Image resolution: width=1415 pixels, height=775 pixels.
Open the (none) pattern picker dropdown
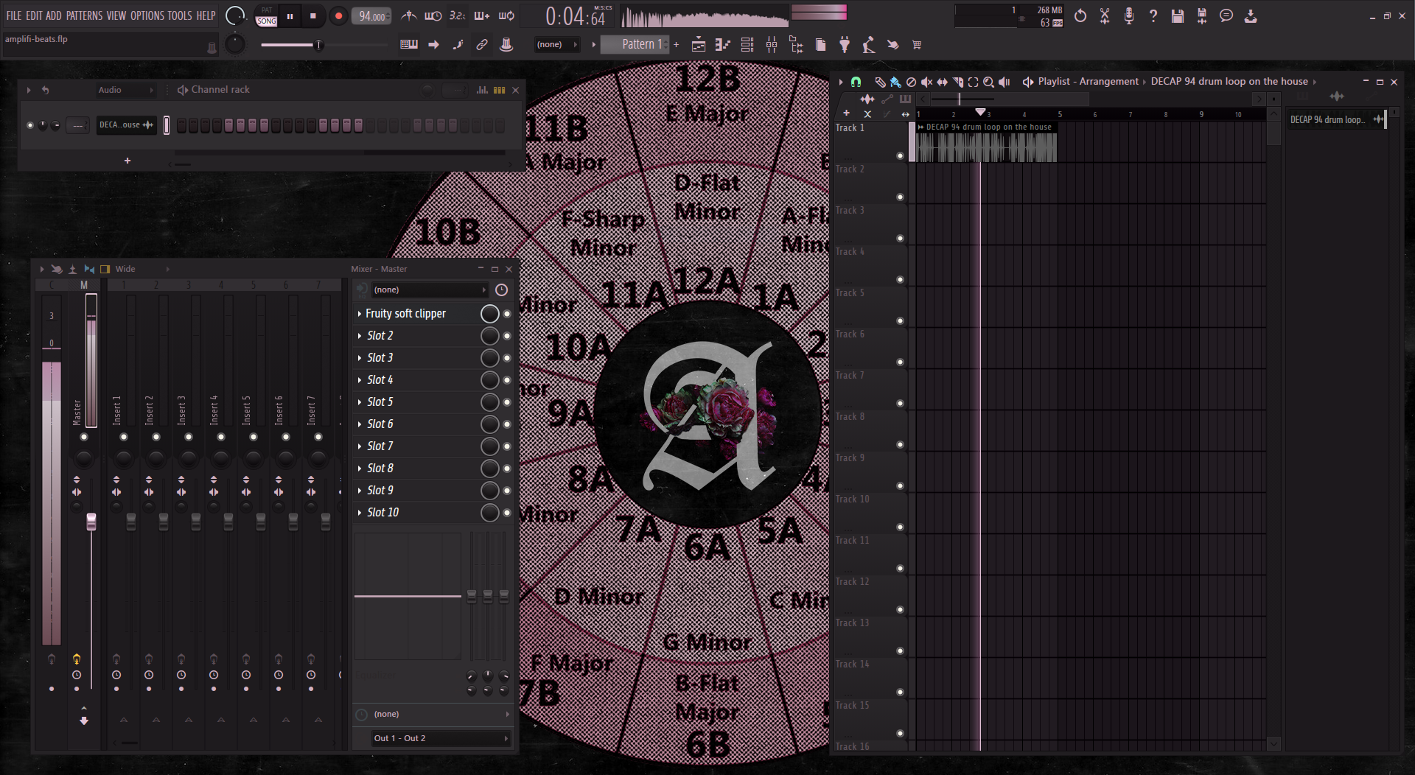(x=557, y=44)
